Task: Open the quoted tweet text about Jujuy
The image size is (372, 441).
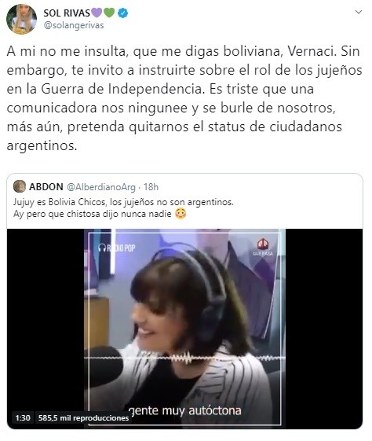Action: point(123,208)
